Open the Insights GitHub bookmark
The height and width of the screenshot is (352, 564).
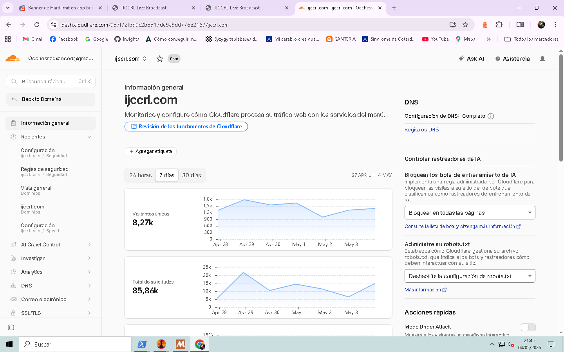tap(127, 39)
